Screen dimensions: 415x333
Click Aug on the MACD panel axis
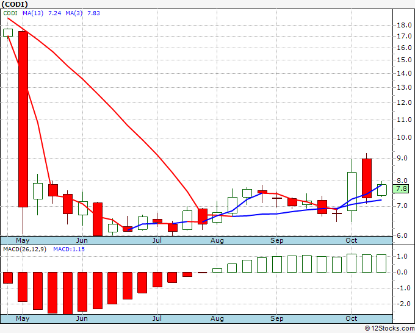coord(217,318)
